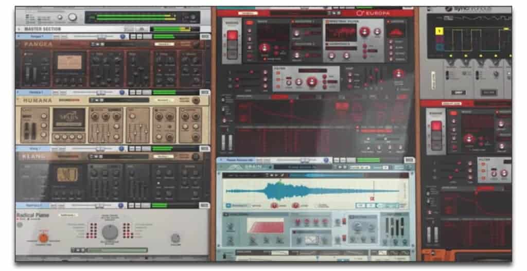
Task: Mute the Humana mix channel
Action: [x=133, y=93]
